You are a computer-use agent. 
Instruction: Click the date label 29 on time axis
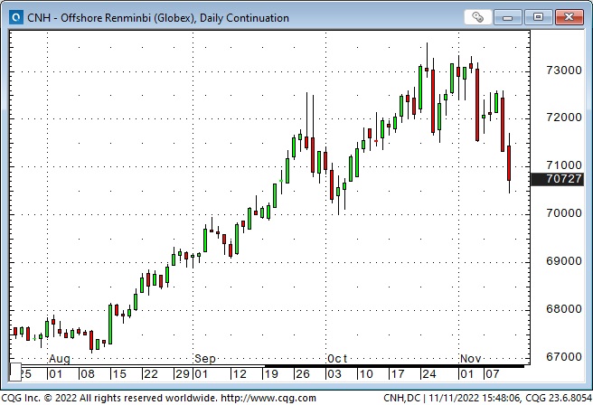pos(183,374)
